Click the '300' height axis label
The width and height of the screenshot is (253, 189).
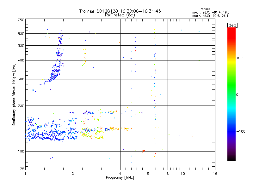[21, 79]
